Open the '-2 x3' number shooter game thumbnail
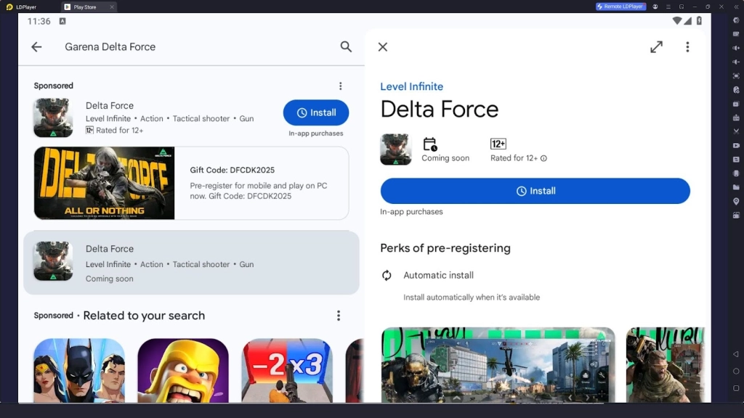The width and height of the screenshot is (744, 418). [x=287, y=371]
